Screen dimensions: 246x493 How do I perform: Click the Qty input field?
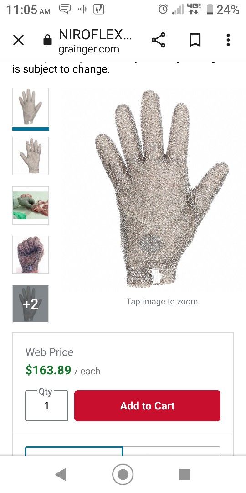[x=46, y=406]
